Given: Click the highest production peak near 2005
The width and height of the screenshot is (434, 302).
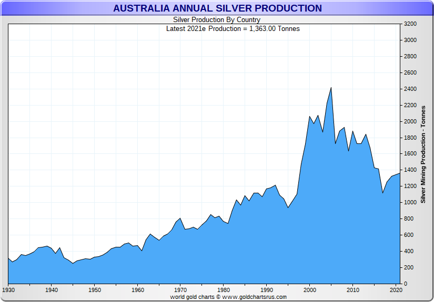Looking at the screenshot, I should pyautogui.click(x=331, y=88).
